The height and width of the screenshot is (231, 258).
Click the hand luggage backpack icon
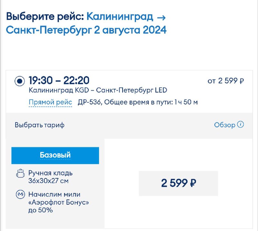(20, 174)
